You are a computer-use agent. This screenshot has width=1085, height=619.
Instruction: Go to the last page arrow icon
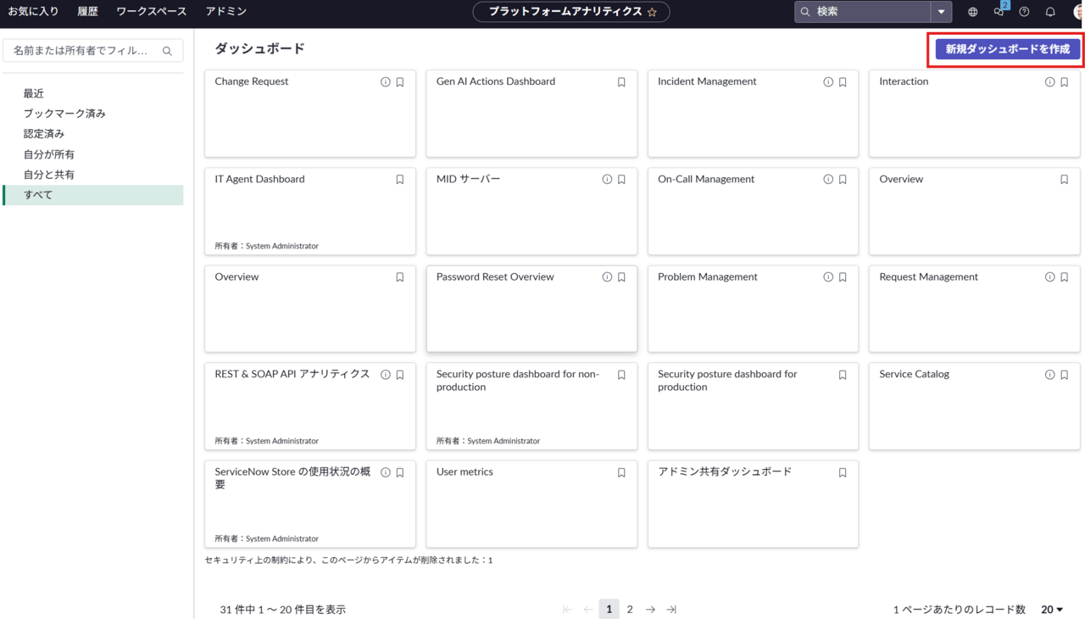click(x=671, y=610)
